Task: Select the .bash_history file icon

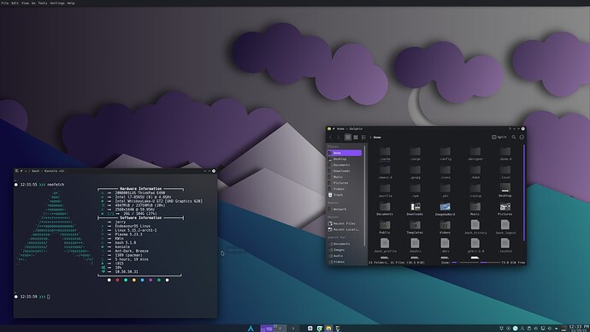Action: click(x=475, y=225)
